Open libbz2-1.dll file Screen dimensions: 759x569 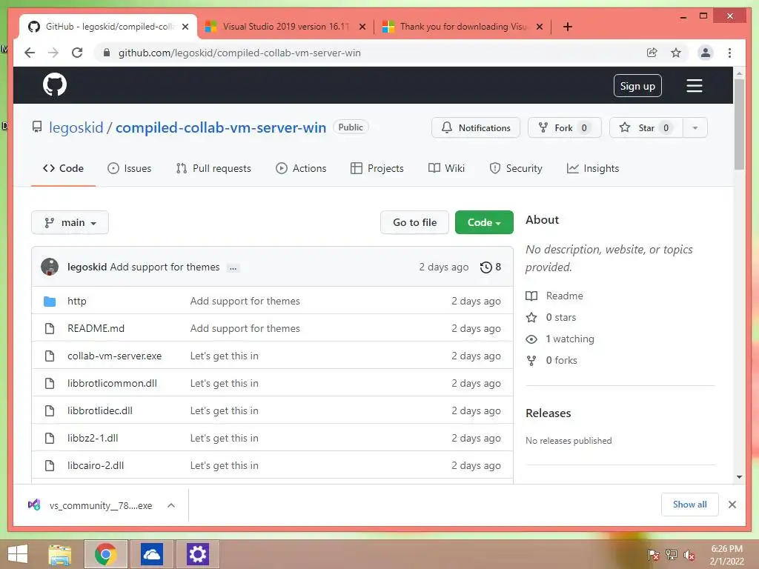(93, 438)
